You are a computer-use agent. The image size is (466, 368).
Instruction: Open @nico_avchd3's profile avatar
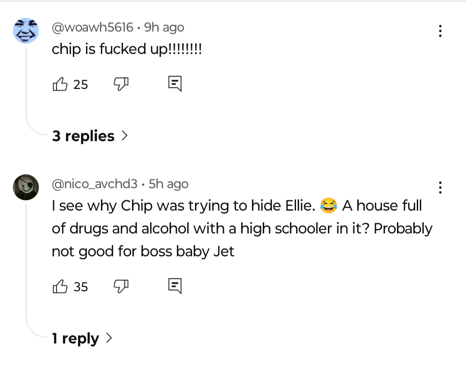pyautogui.click(x=26, y=187)
